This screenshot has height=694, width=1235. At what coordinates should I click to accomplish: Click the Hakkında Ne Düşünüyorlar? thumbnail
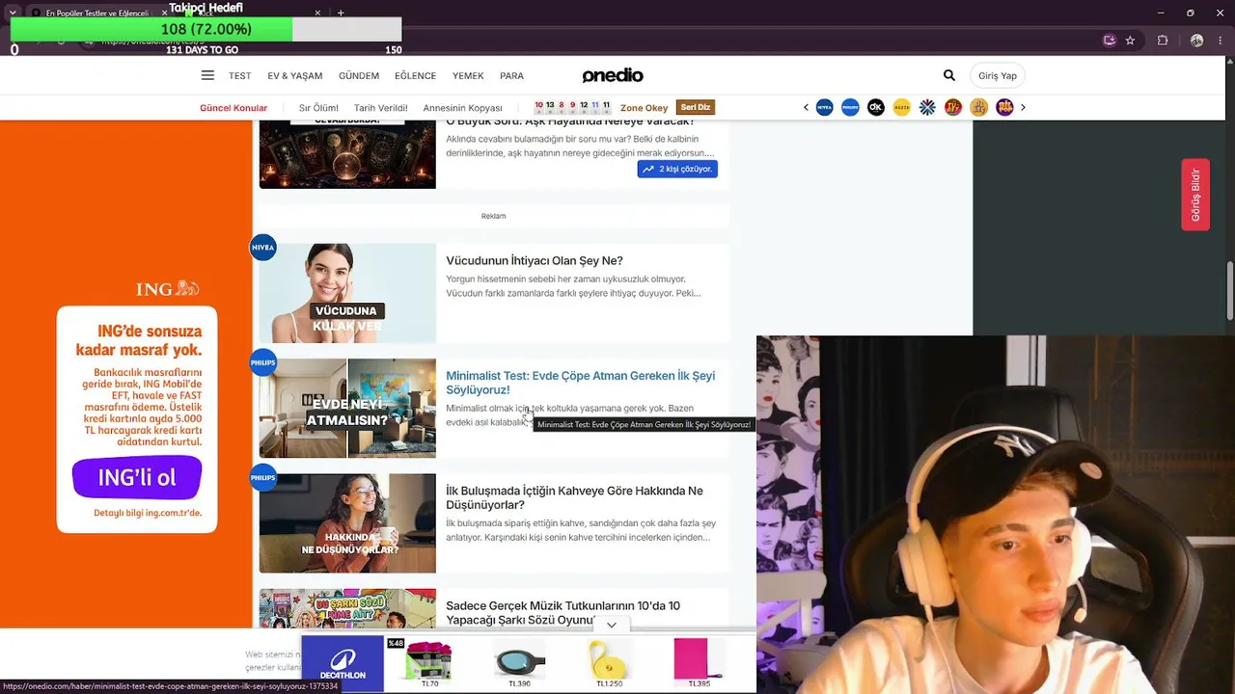coord(347,522)
